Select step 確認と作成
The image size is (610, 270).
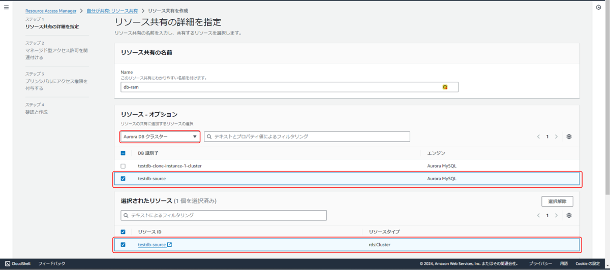37,112
